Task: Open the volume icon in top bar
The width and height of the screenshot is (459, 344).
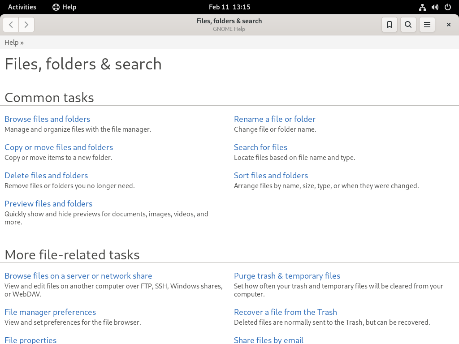Action: (x=435, y=7)
